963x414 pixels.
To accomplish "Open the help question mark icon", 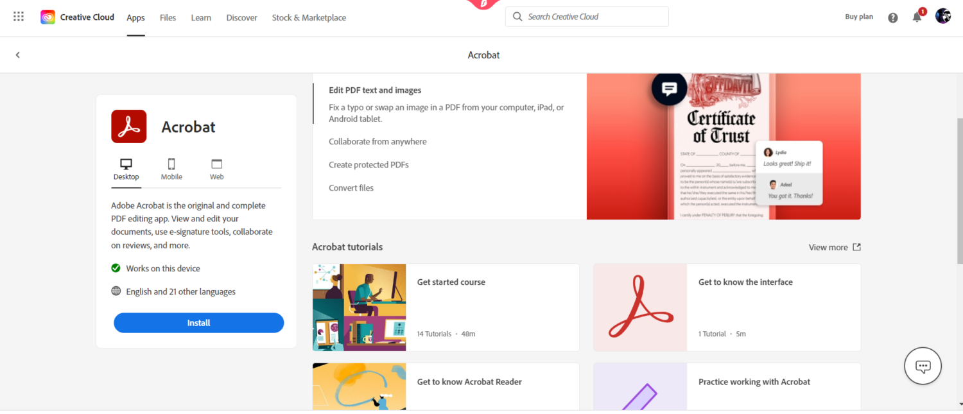I will [x=893, y=17].
